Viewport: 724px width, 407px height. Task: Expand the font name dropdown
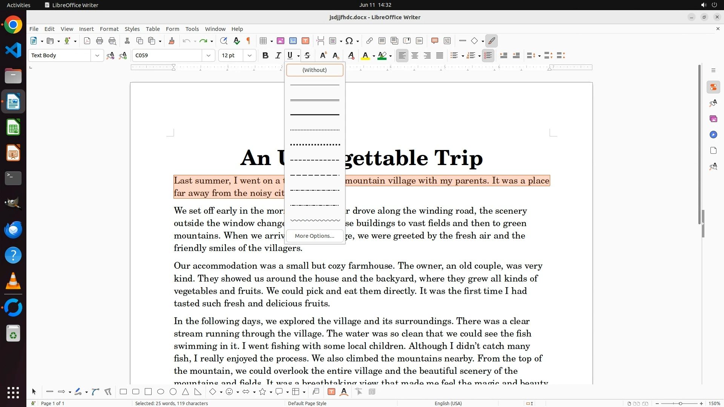coord(209,56)
